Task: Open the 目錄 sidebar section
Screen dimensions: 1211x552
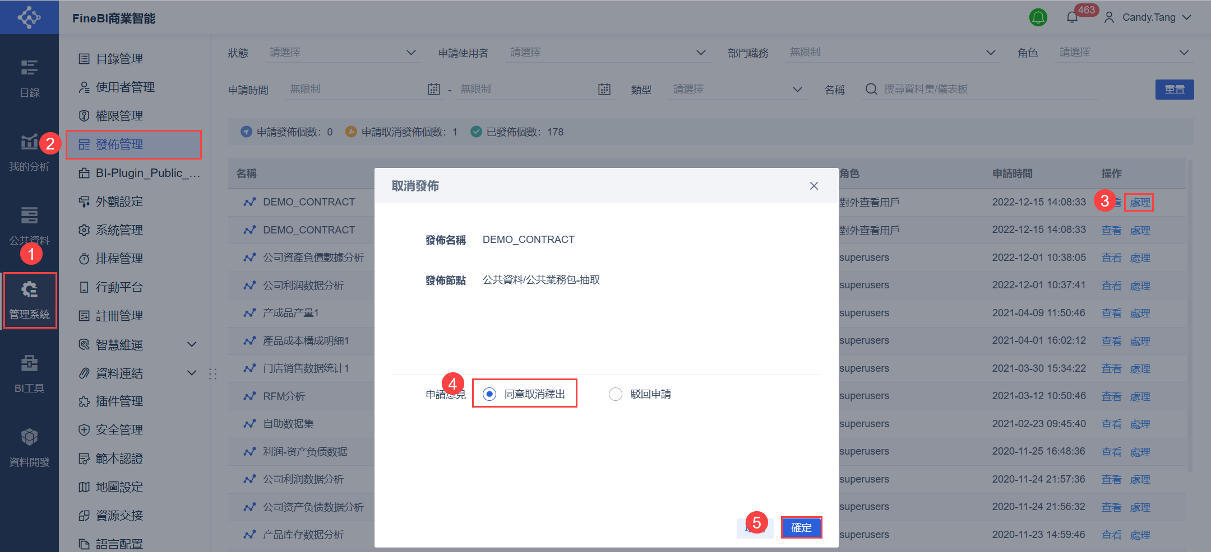Action: click(x=29, y=78)
